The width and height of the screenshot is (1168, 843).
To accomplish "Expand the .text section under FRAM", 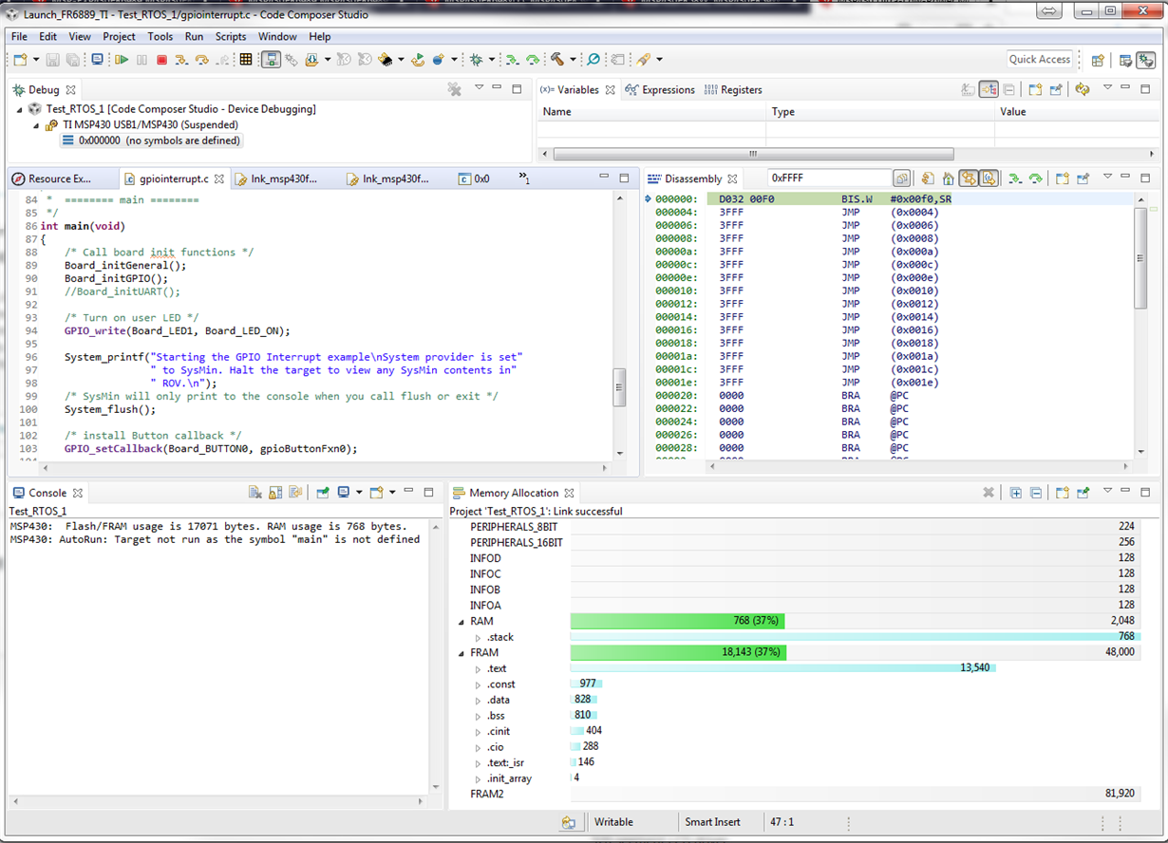I will click(x=478, y=669).
